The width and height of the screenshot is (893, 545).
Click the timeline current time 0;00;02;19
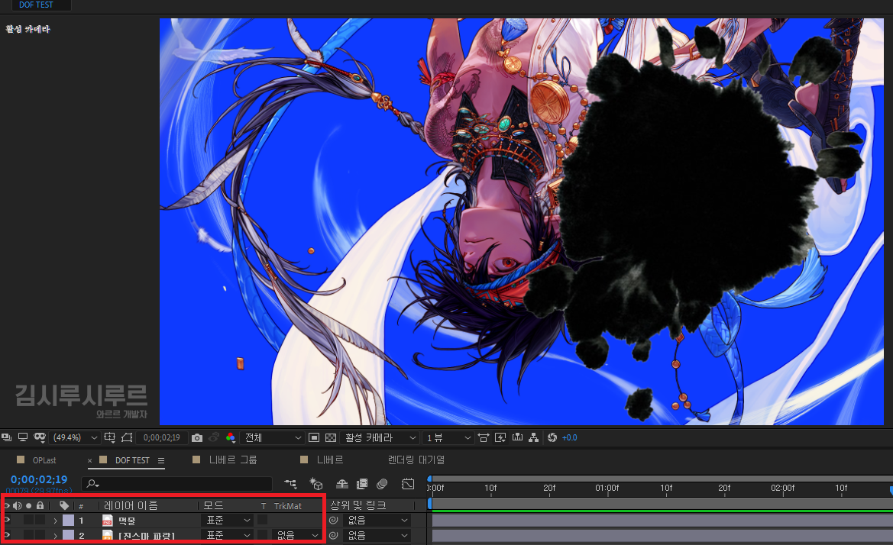[39, 479]
